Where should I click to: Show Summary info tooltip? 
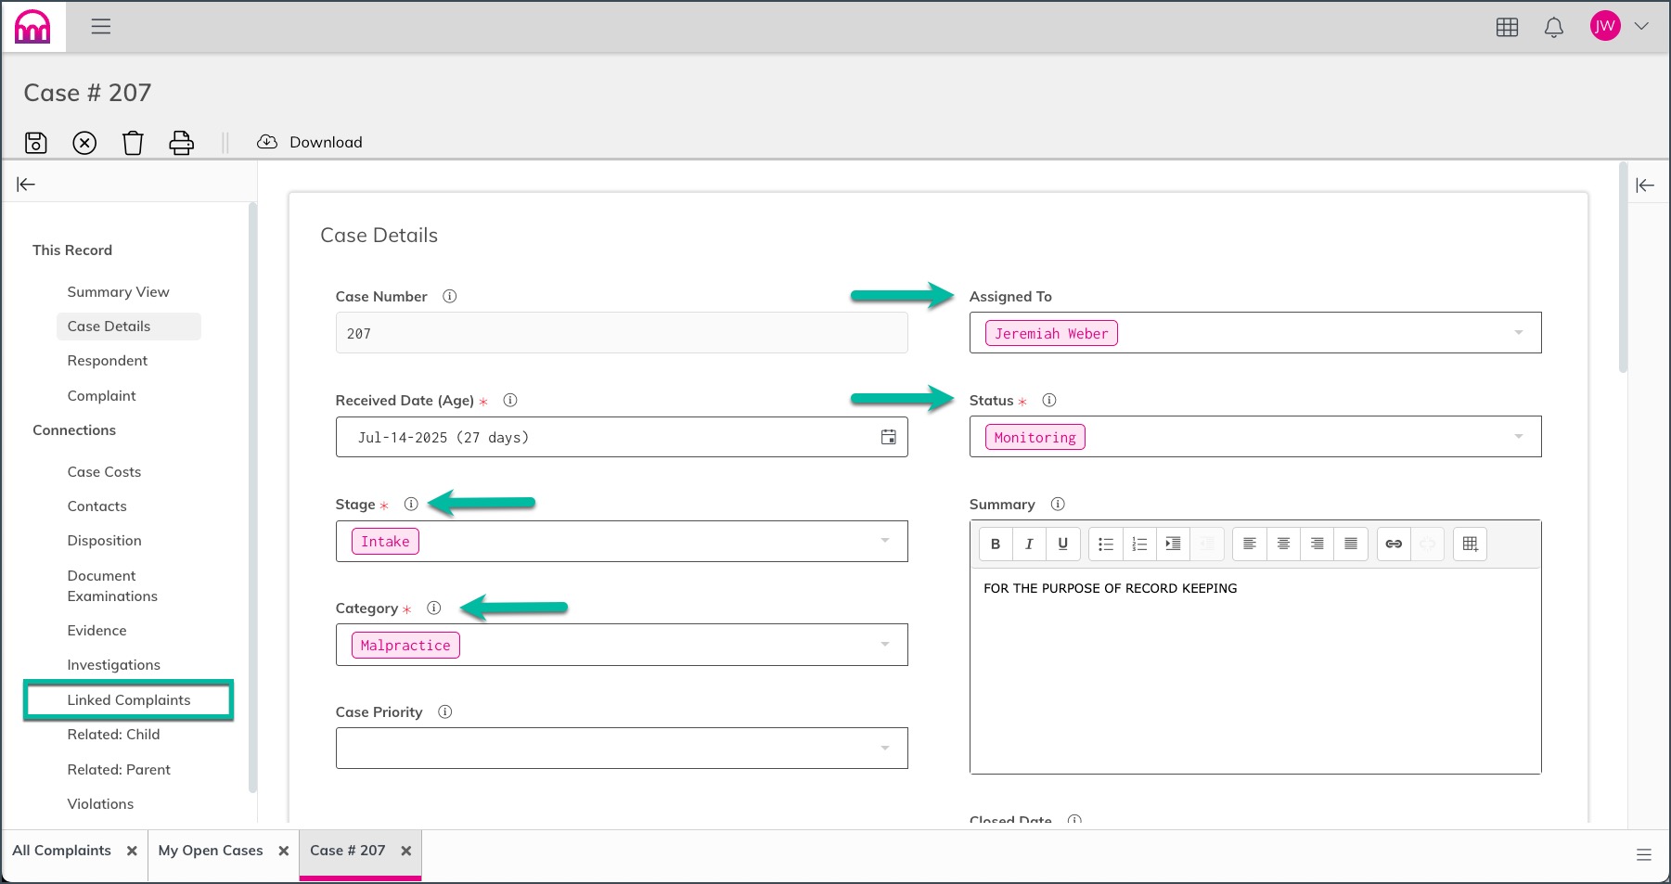point(1058,505)
